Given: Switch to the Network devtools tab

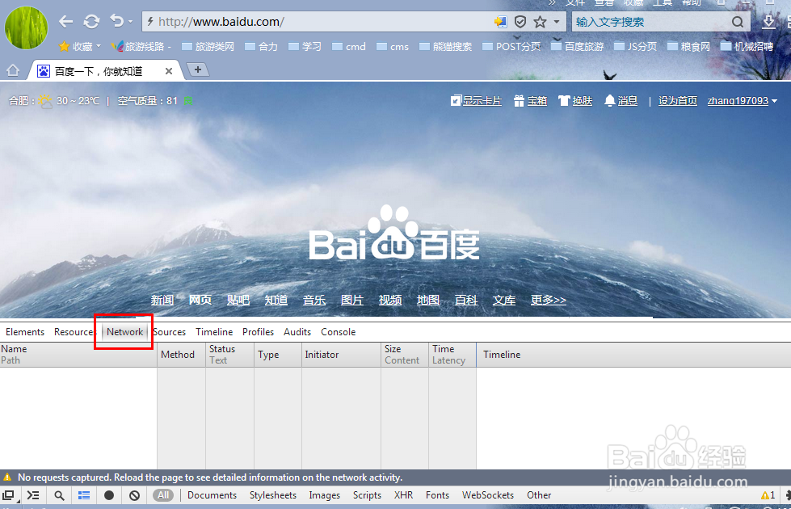Looking at the screenshot, I should (124, 332).
